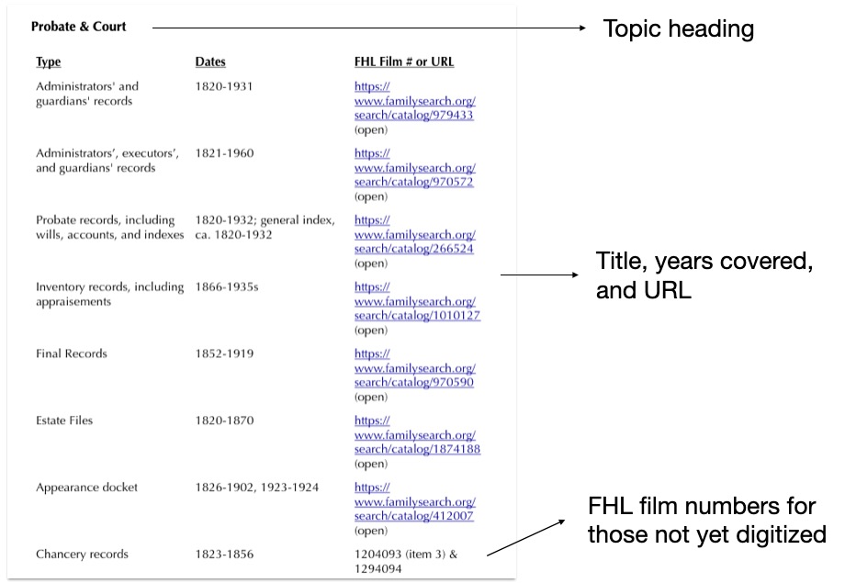Click the film number 1204093 (item 3) text
845x583 pixels.
[410, 555]
